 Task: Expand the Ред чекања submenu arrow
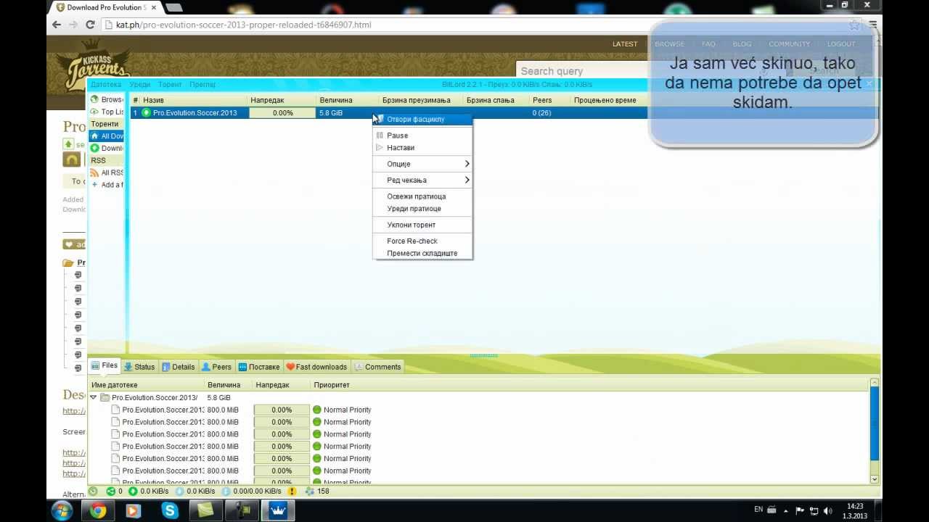click(x=467, y=180)
